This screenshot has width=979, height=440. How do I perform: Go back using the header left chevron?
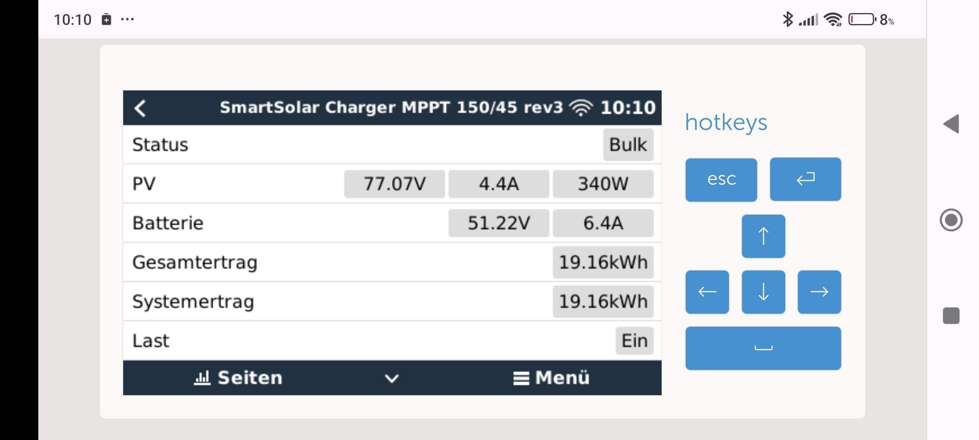140,108
